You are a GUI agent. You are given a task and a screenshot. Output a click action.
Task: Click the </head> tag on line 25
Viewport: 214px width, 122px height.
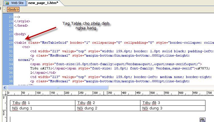[21, 25]
